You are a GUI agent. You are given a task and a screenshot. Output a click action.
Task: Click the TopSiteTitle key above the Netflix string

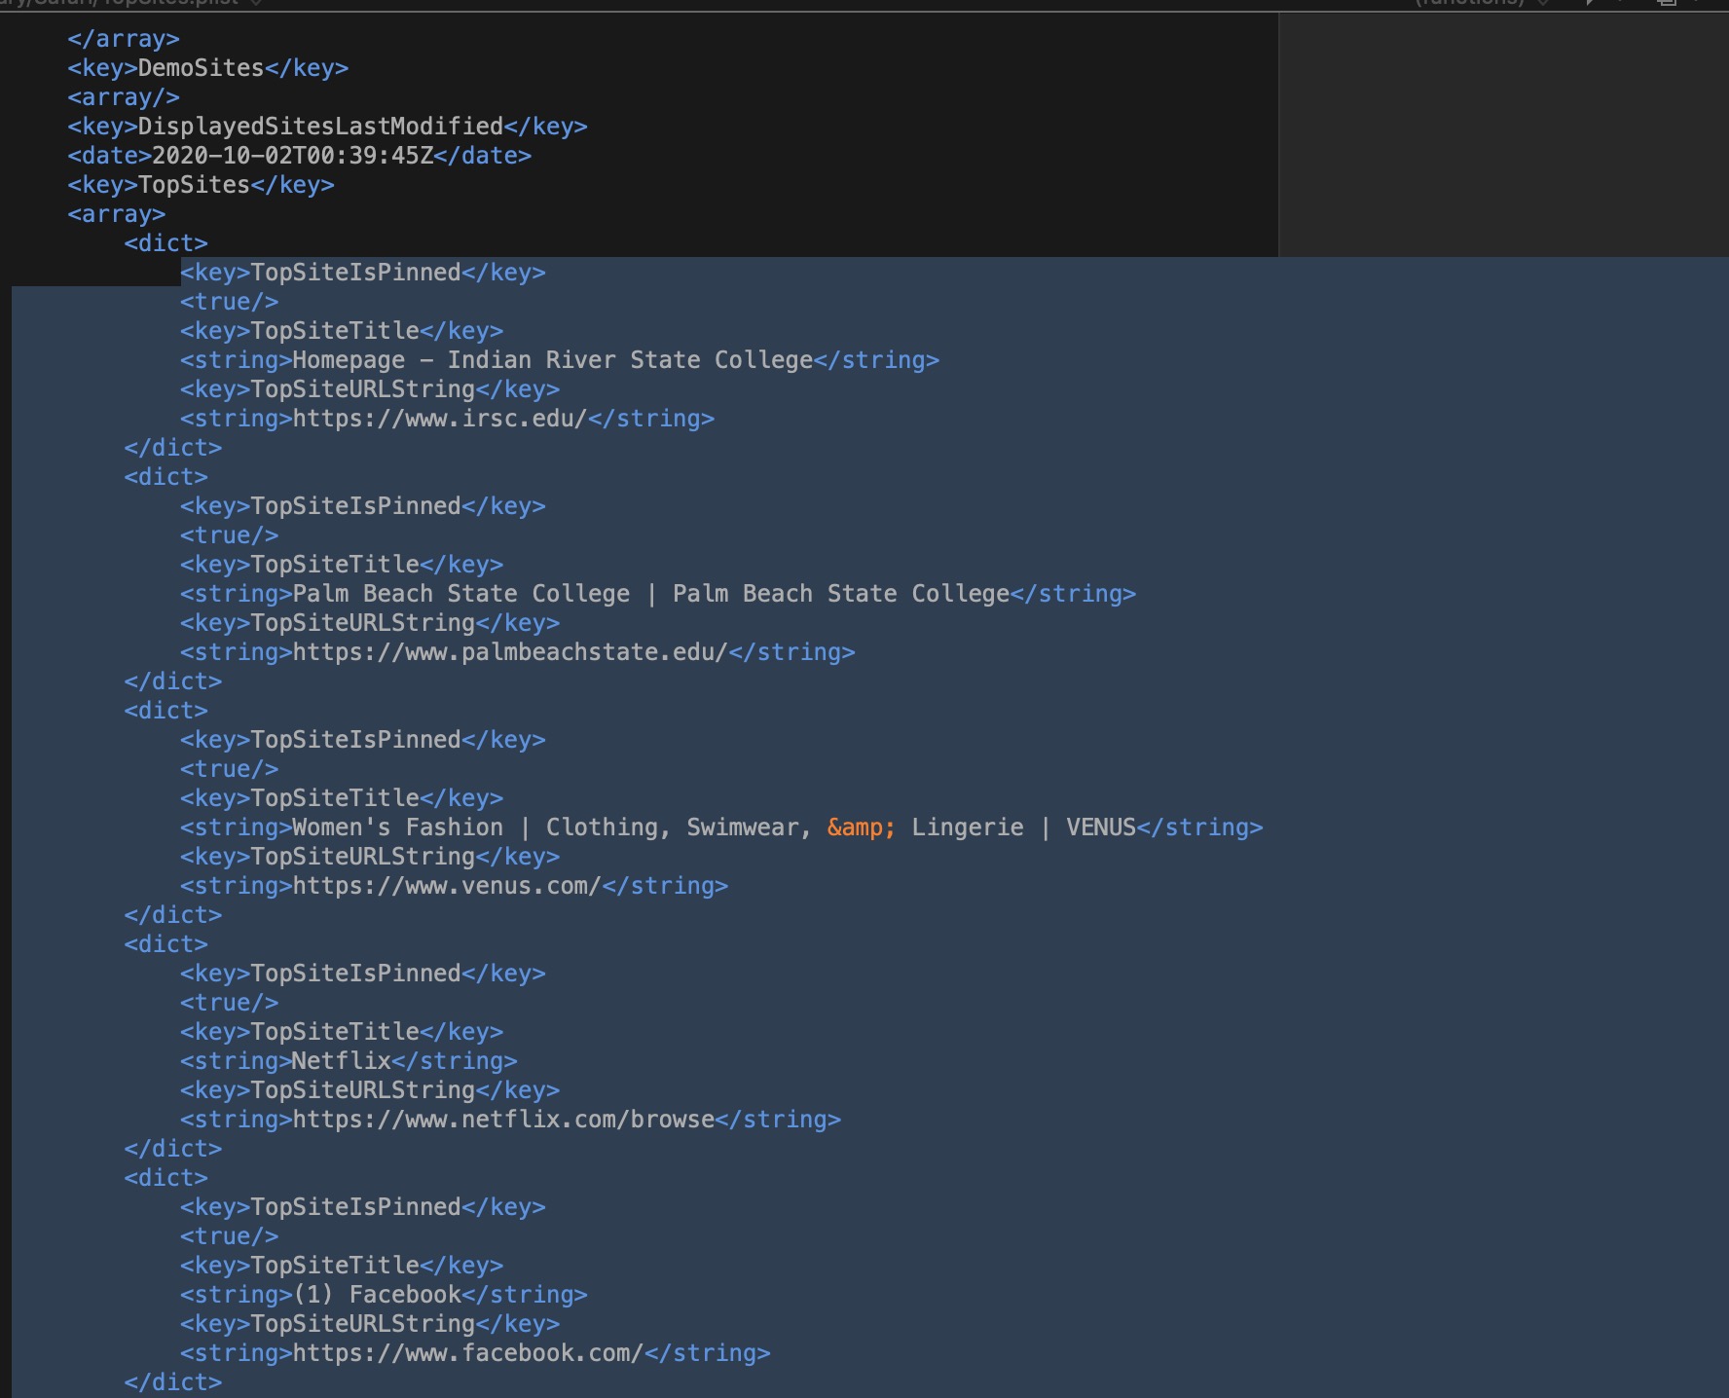[x=342, y=1032]
